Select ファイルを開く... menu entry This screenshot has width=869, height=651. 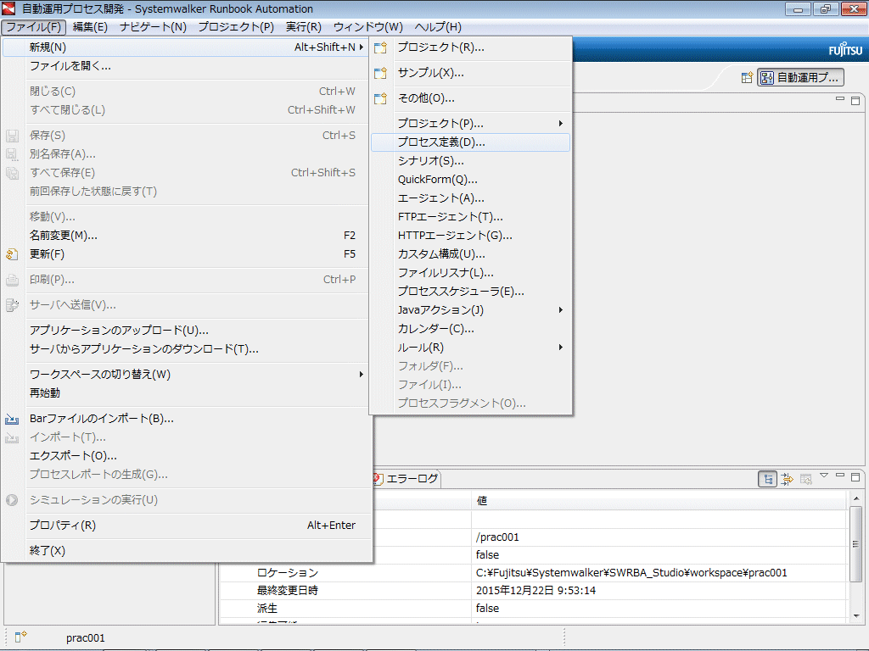coord(185,66)
